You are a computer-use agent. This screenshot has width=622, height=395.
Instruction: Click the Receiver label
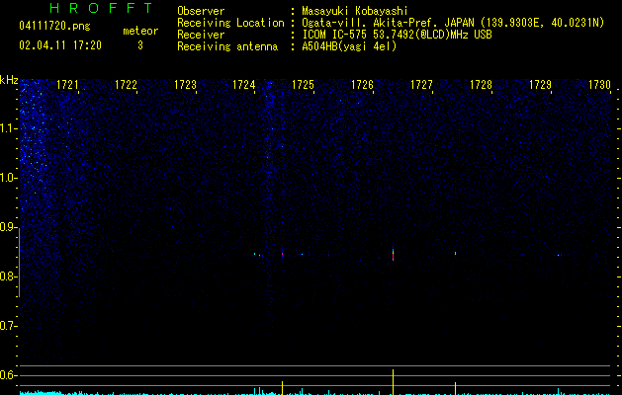tap(201, 35)
